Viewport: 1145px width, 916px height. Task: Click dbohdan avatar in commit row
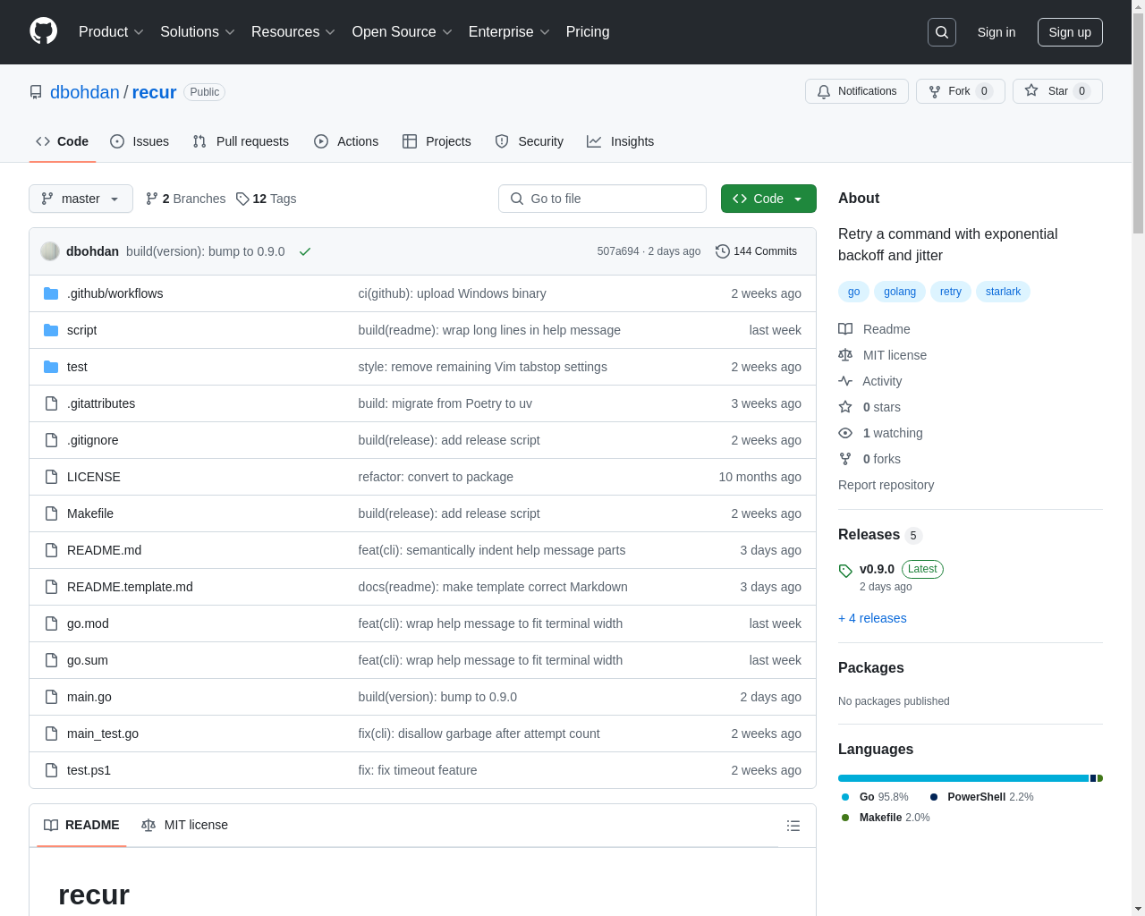(x=50, y=251)
